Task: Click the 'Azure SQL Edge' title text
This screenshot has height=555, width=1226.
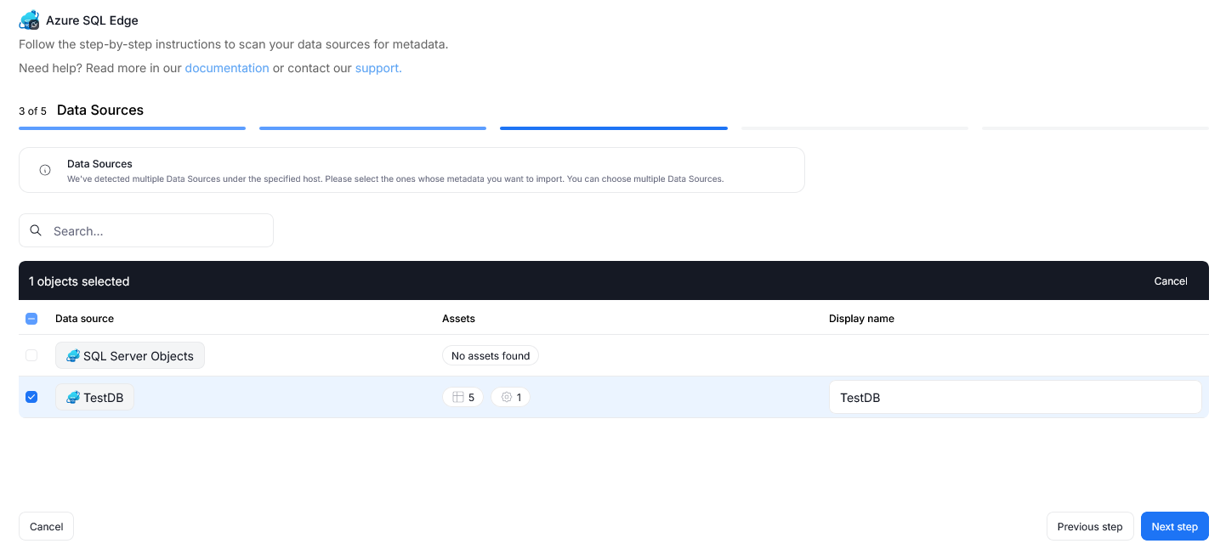Action: pyautogui.click(x=92, y=20)
